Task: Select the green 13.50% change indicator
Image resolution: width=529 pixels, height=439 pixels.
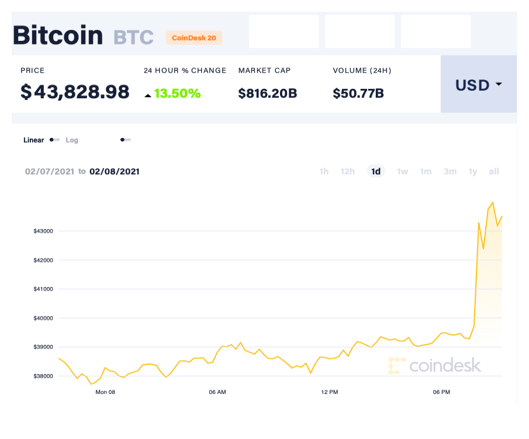Action: [175, 92]
